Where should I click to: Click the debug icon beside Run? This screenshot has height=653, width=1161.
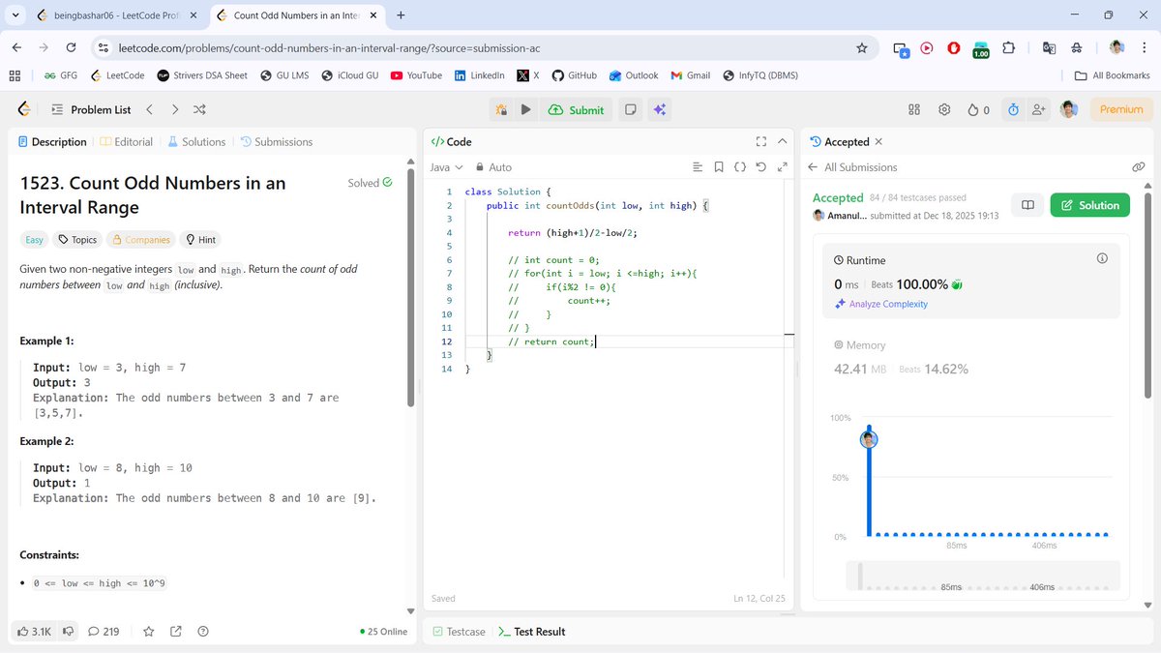coord(501,109)
